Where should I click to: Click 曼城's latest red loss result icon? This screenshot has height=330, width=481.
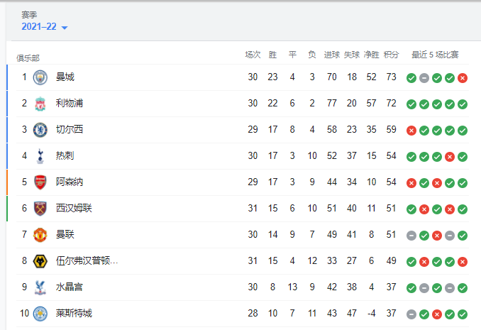463,77
